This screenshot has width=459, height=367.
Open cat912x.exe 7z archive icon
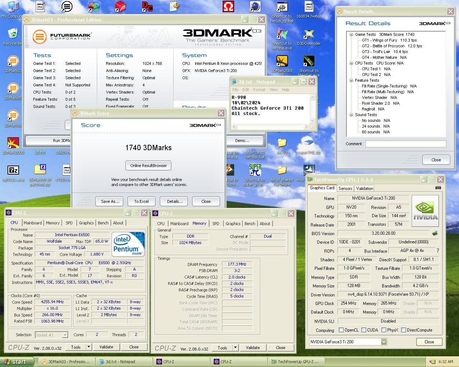(13, 170)
